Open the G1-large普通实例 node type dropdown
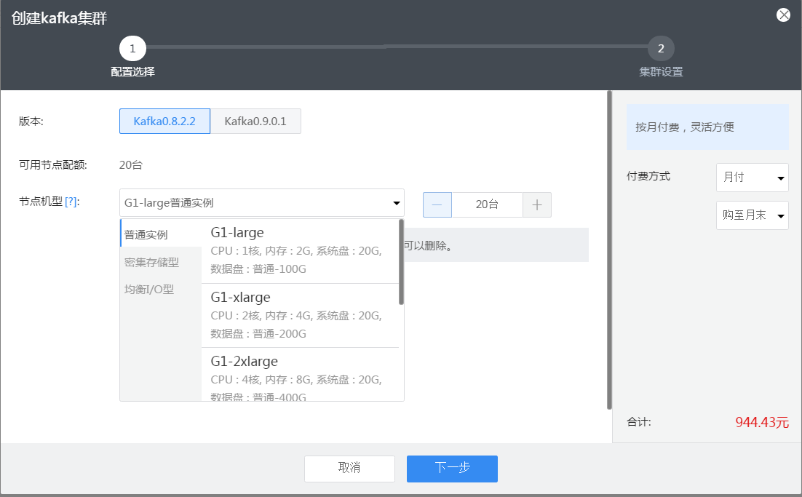Image resolution: width=802 pixels, height=497 pixels. point(261,203)
